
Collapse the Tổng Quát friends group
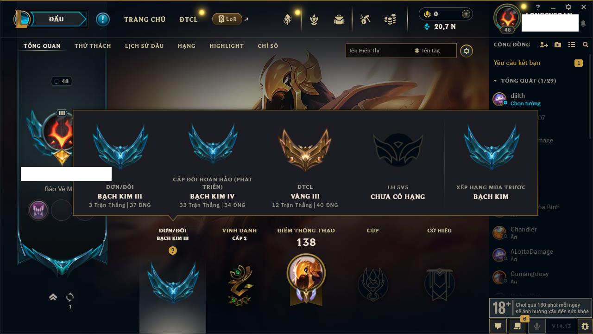pos(495,81)
